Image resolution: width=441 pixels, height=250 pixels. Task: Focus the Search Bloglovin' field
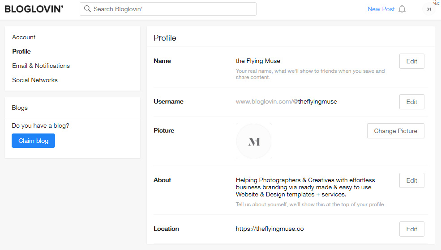coord(168,9)
